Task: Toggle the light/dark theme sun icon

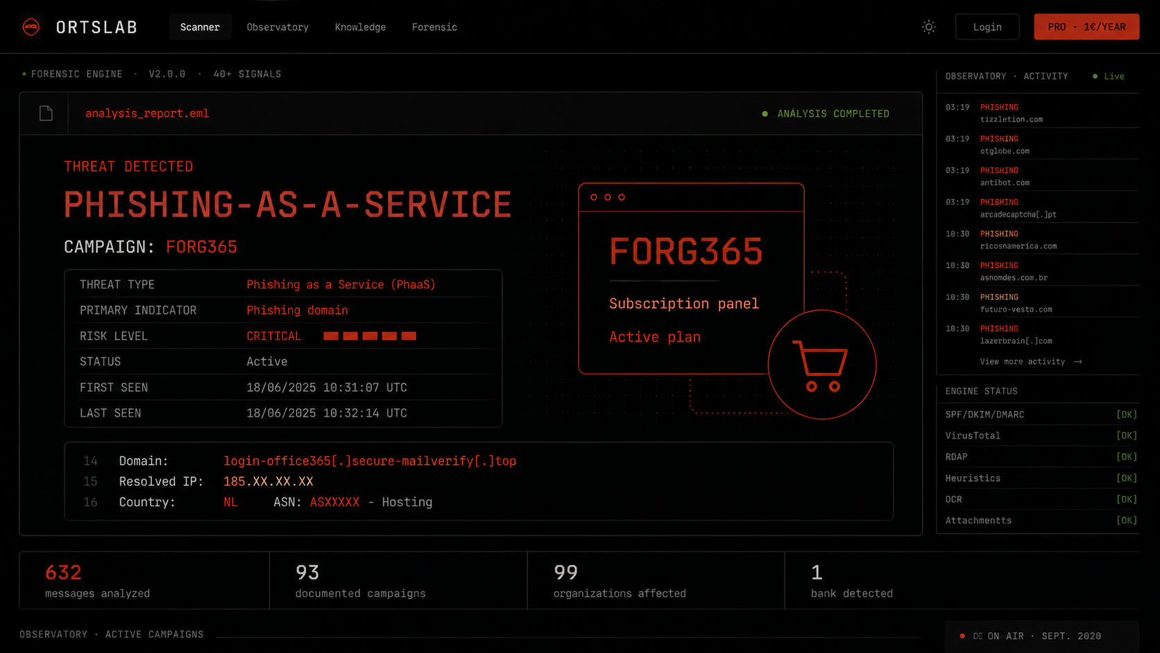Action: [928, 27]
